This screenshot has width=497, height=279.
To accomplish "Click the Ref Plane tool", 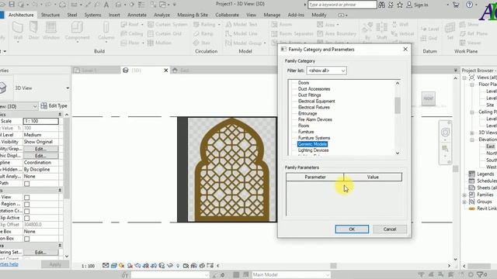I will [x=474, y=33].
